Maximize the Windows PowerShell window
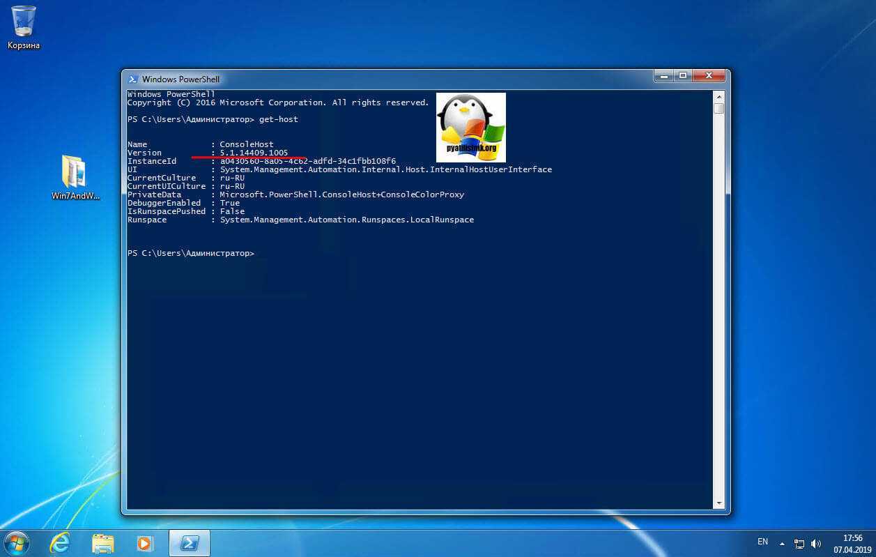 tap(683, 75)
